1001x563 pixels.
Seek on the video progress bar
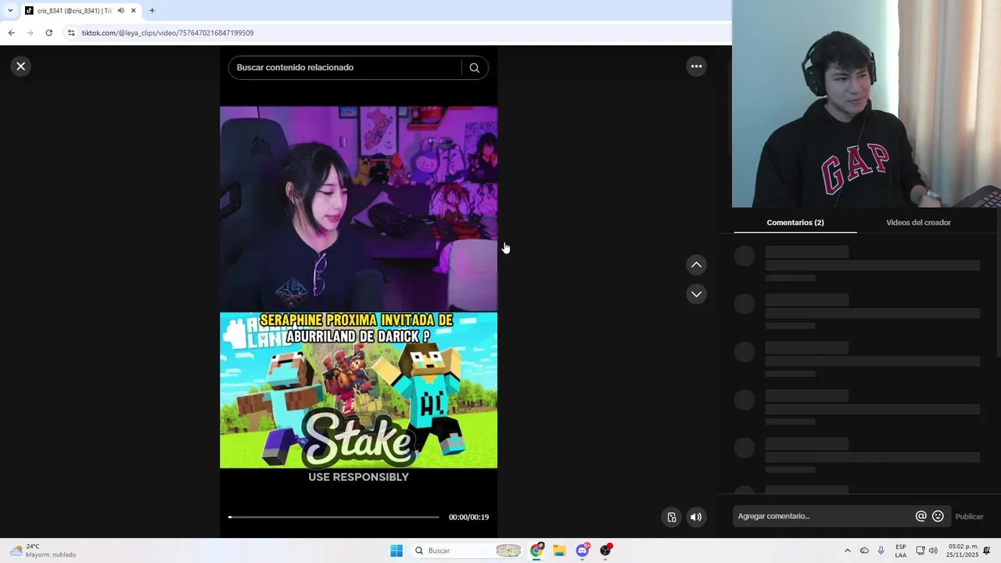(x=334, y=517)
